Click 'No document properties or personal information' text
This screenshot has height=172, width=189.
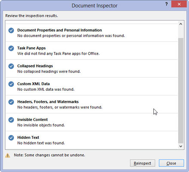[71, 36]
